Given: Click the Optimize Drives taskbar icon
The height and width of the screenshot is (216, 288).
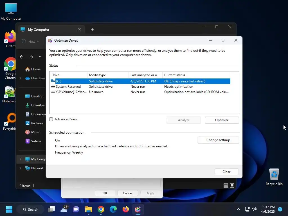Looking at the screenshot, I should click(138, 209).
